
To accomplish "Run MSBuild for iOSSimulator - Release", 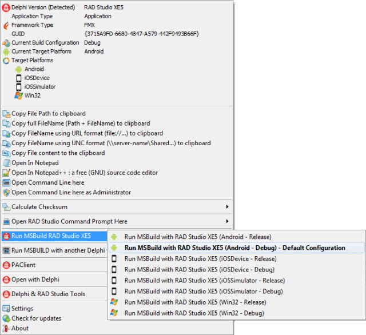I will (x=236, y=281).
